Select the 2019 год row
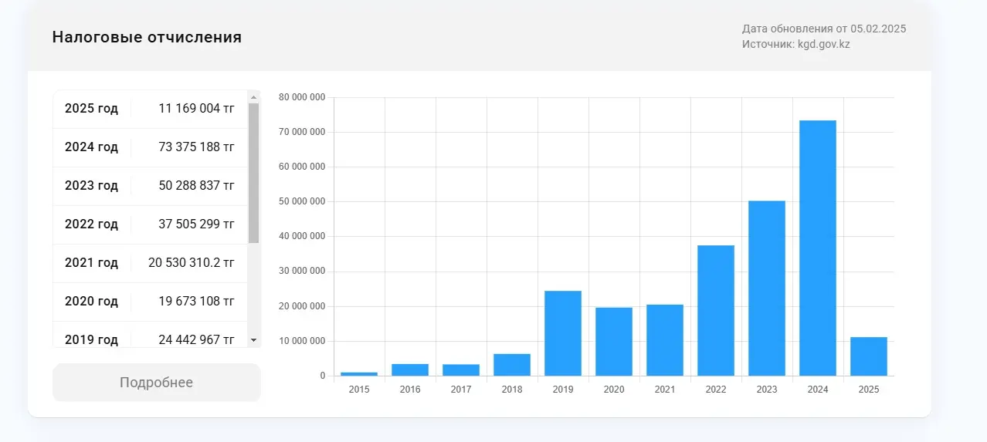Image resolution: width=987 pixels, height=442 pixels. (150, 335)
